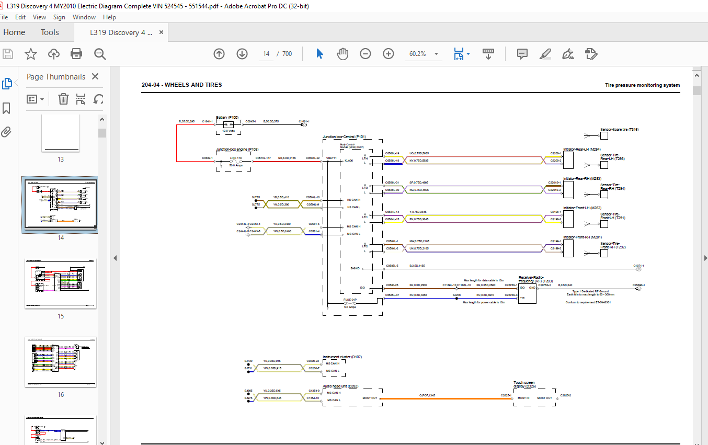Screen dimensions: 708x445
Task: Click 'Audio head unit (D282)' label
Action: (x=340, y=386)
